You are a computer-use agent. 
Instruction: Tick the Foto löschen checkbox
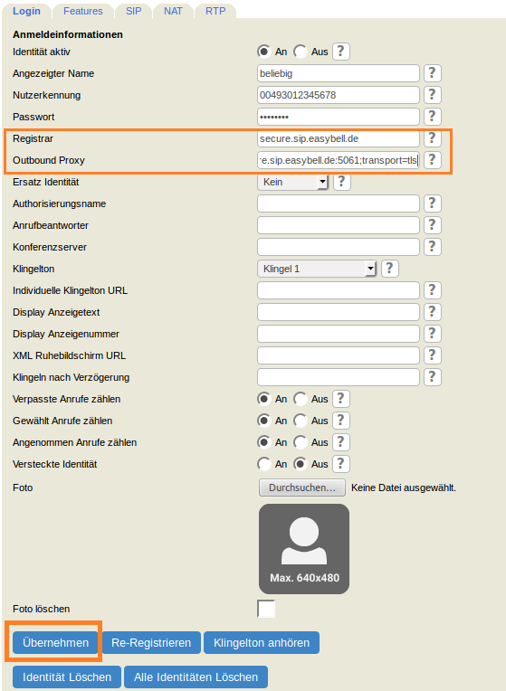[x=266, y=609]
